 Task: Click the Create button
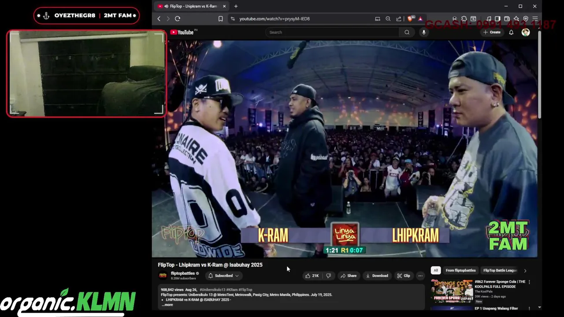[x=492, y=32]
